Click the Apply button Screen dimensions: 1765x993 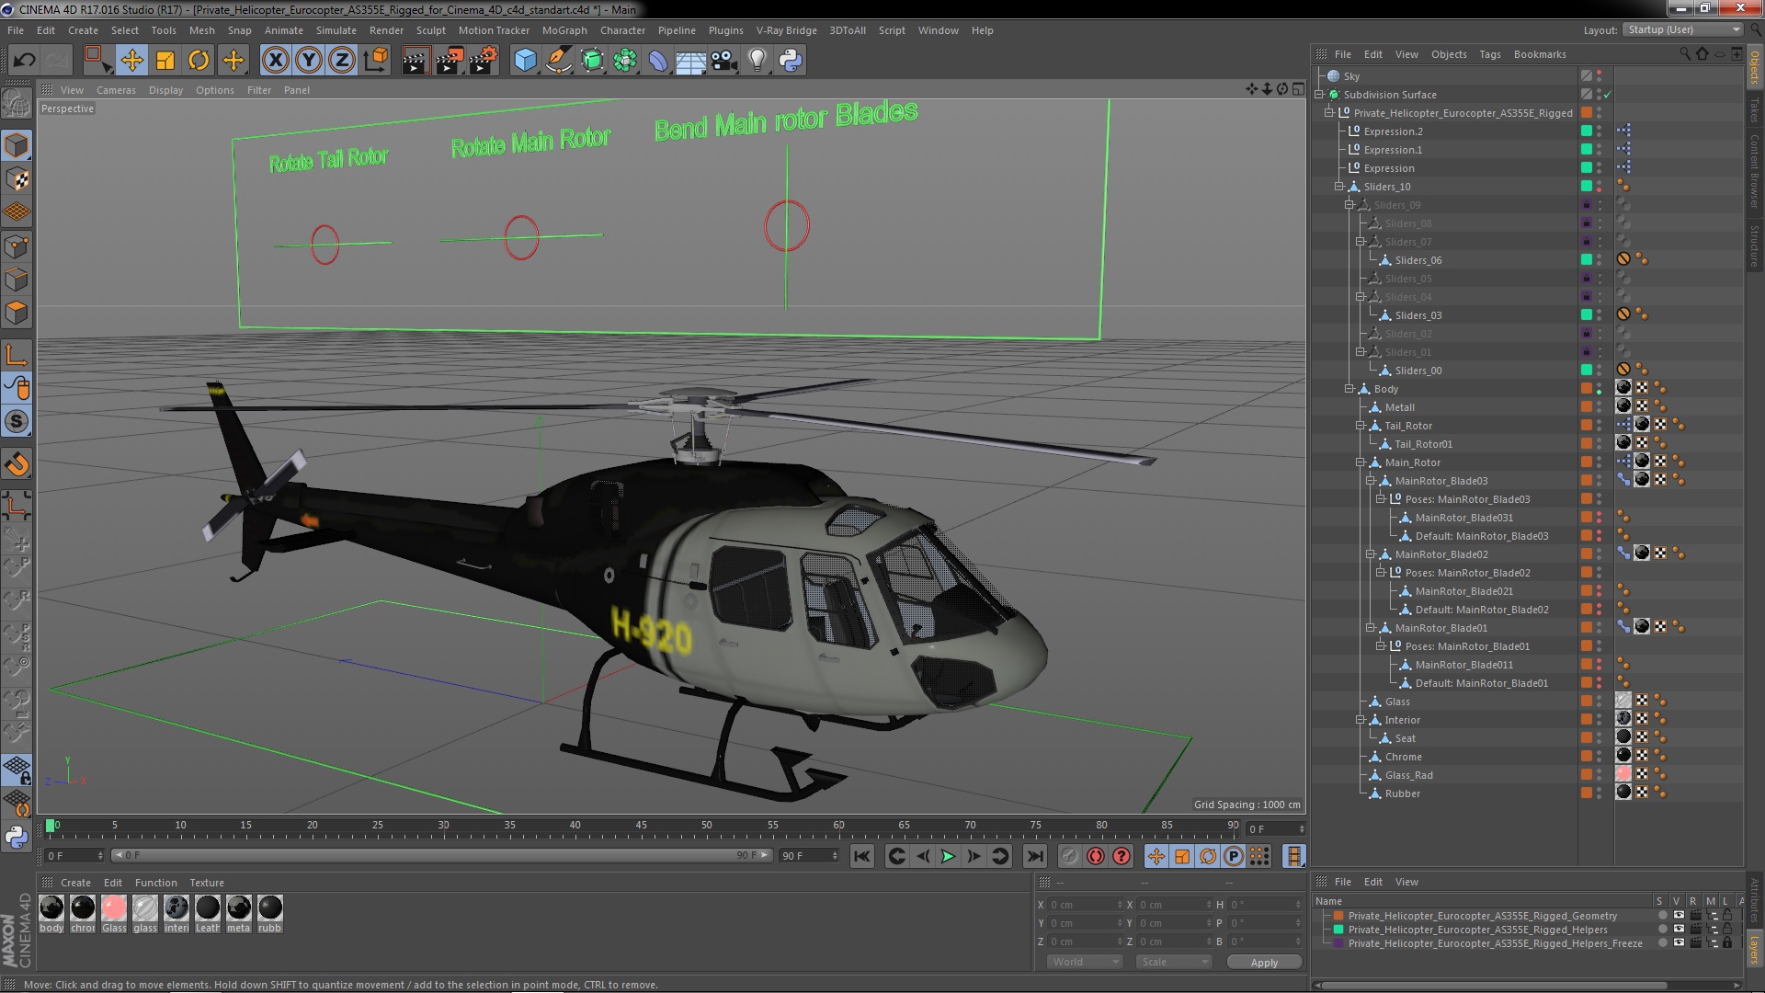pyautogui.click(x=1264, y=963)
